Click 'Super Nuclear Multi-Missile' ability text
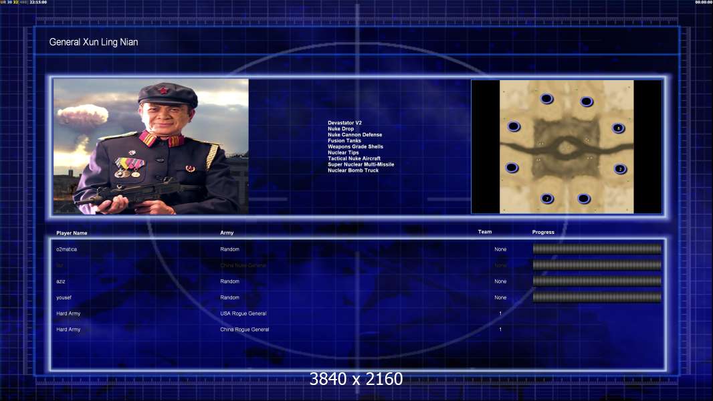The width and height of the screenshot is (713, 401). point(361,164)
